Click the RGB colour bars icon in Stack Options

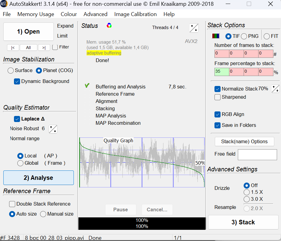[216, 36]
